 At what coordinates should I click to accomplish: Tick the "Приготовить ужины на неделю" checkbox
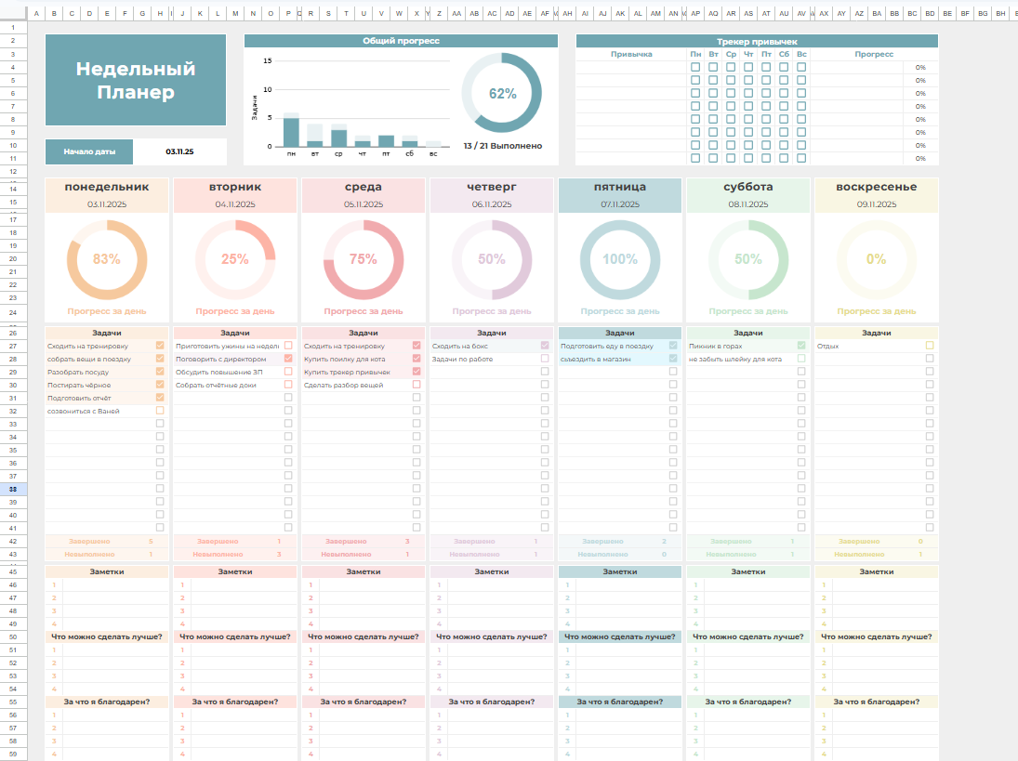(x=288, y=346)
